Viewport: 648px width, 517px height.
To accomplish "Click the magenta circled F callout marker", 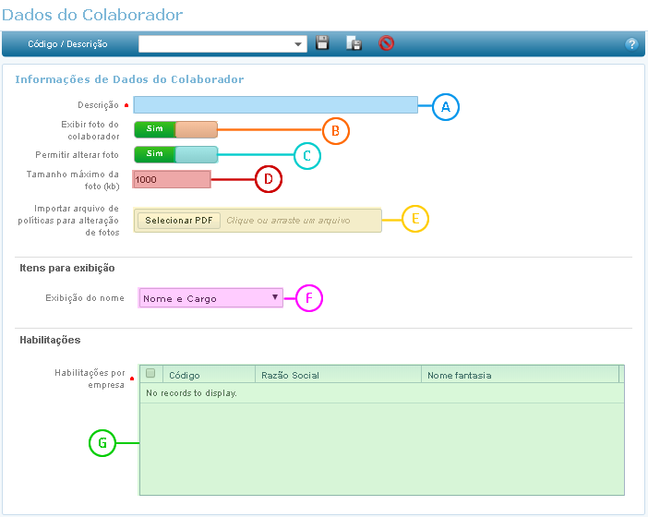I will [x=308, y=298].
